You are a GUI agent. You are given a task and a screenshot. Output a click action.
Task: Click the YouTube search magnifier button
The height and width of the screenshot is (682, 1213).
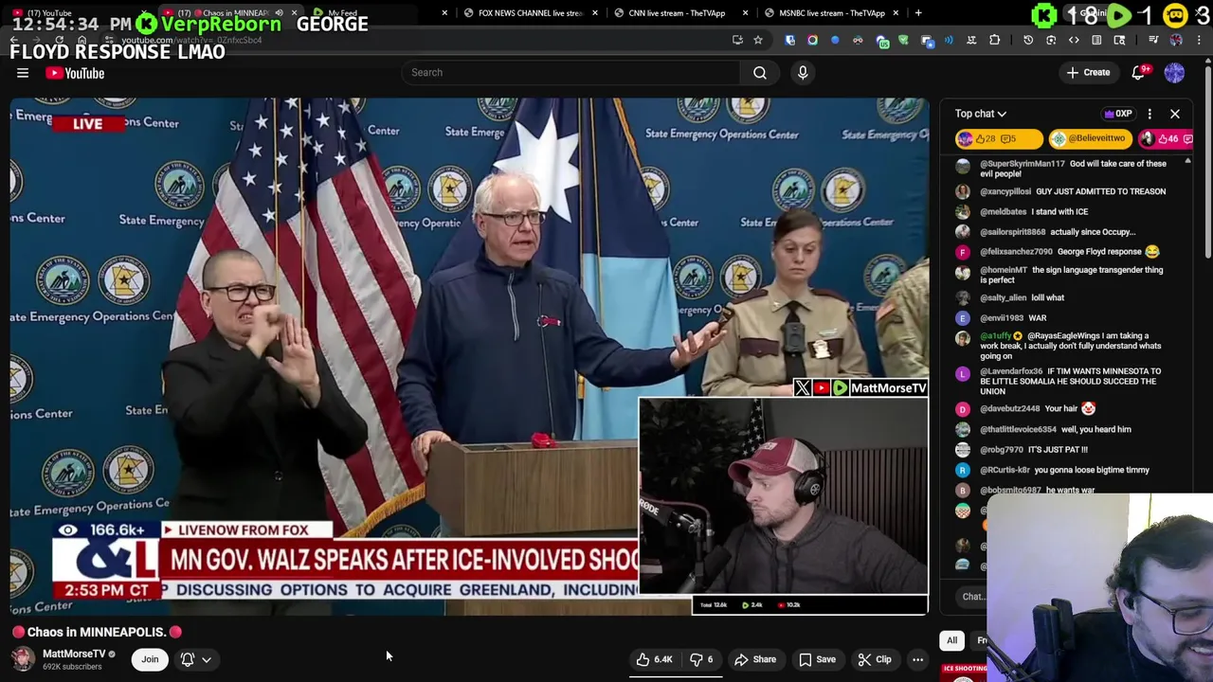tap(760, 73)
